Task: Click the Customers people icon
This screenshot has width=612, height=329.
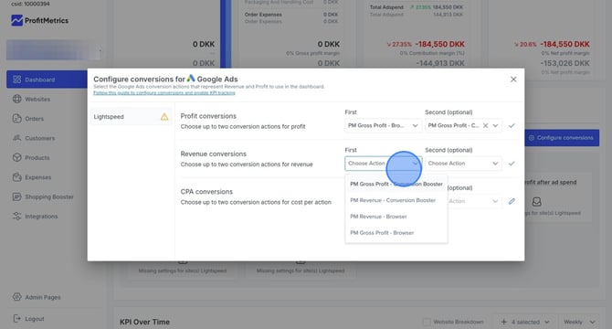Action: tap(16, 138)
